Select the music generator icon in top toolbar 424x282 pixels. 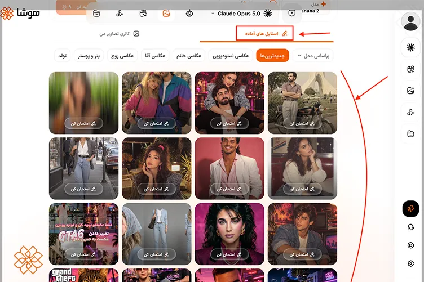click(x=120, y=13)
